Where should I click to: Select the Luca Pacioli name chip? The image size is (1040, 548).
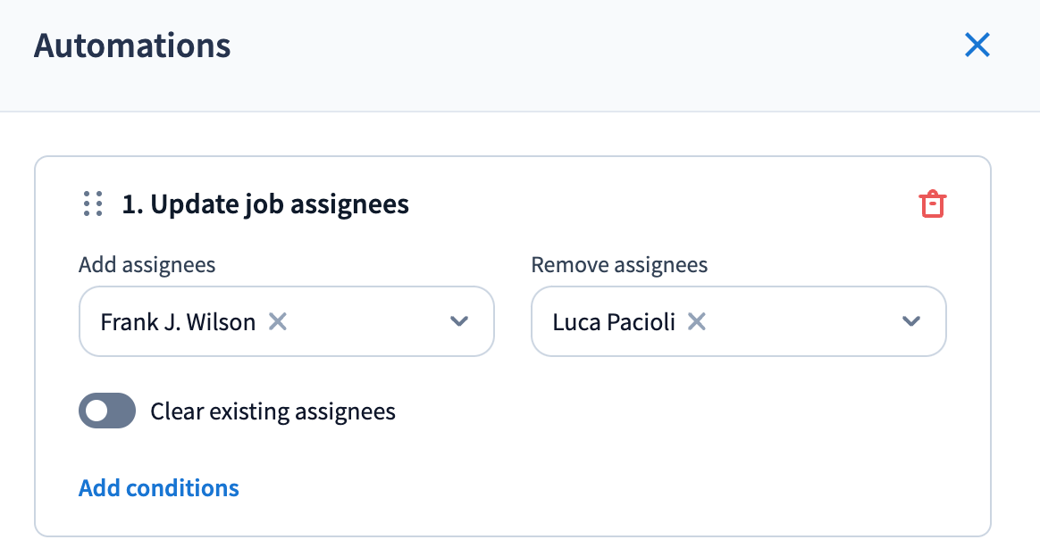tap(614, 321)
